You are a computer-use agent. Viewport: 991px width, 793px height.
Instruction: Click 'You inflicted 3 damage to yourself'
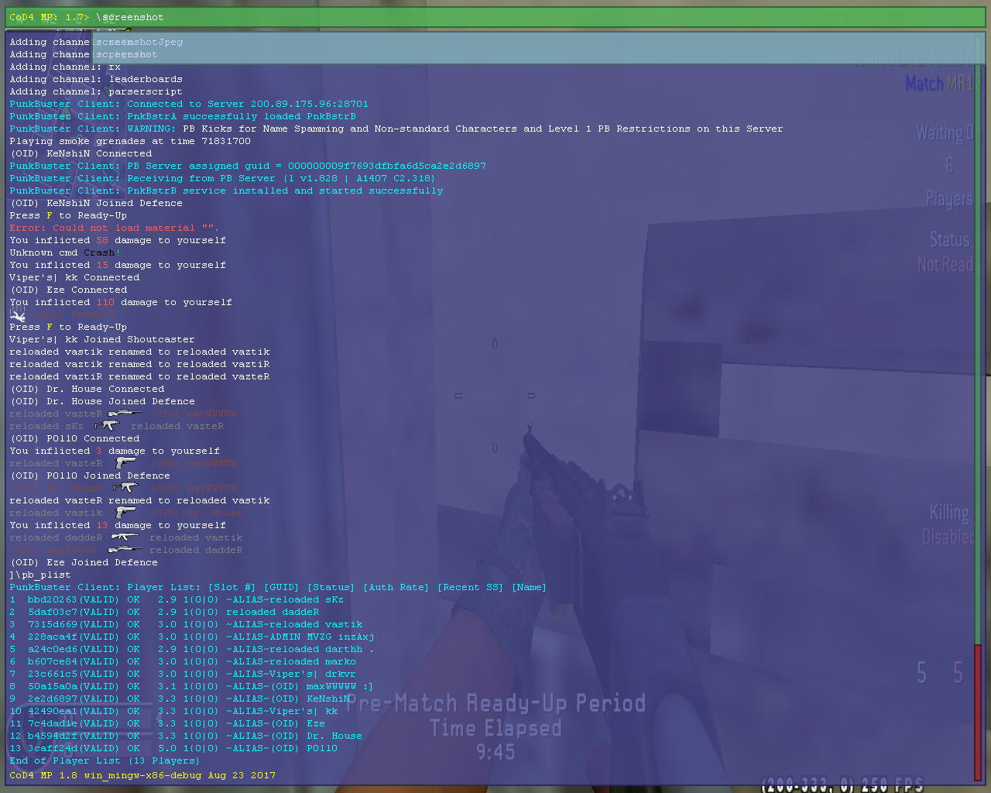[x=115, y=451]
